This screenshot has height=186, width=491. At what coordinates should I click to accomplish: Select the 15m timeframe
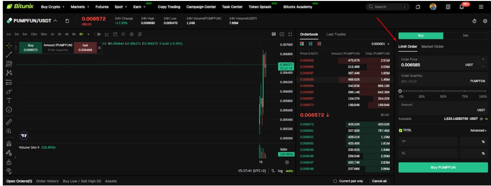(34, 34)
